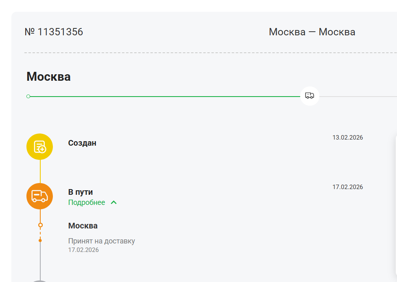The height and width of the screenshot is (282, 397).
Task: Collapse details with the green chevron
Action: click(114, 202)
